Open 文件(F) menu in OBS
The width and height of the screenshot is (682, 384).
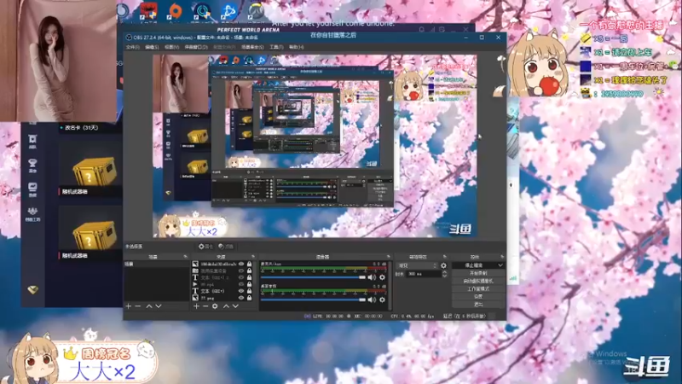coord(133,47)
